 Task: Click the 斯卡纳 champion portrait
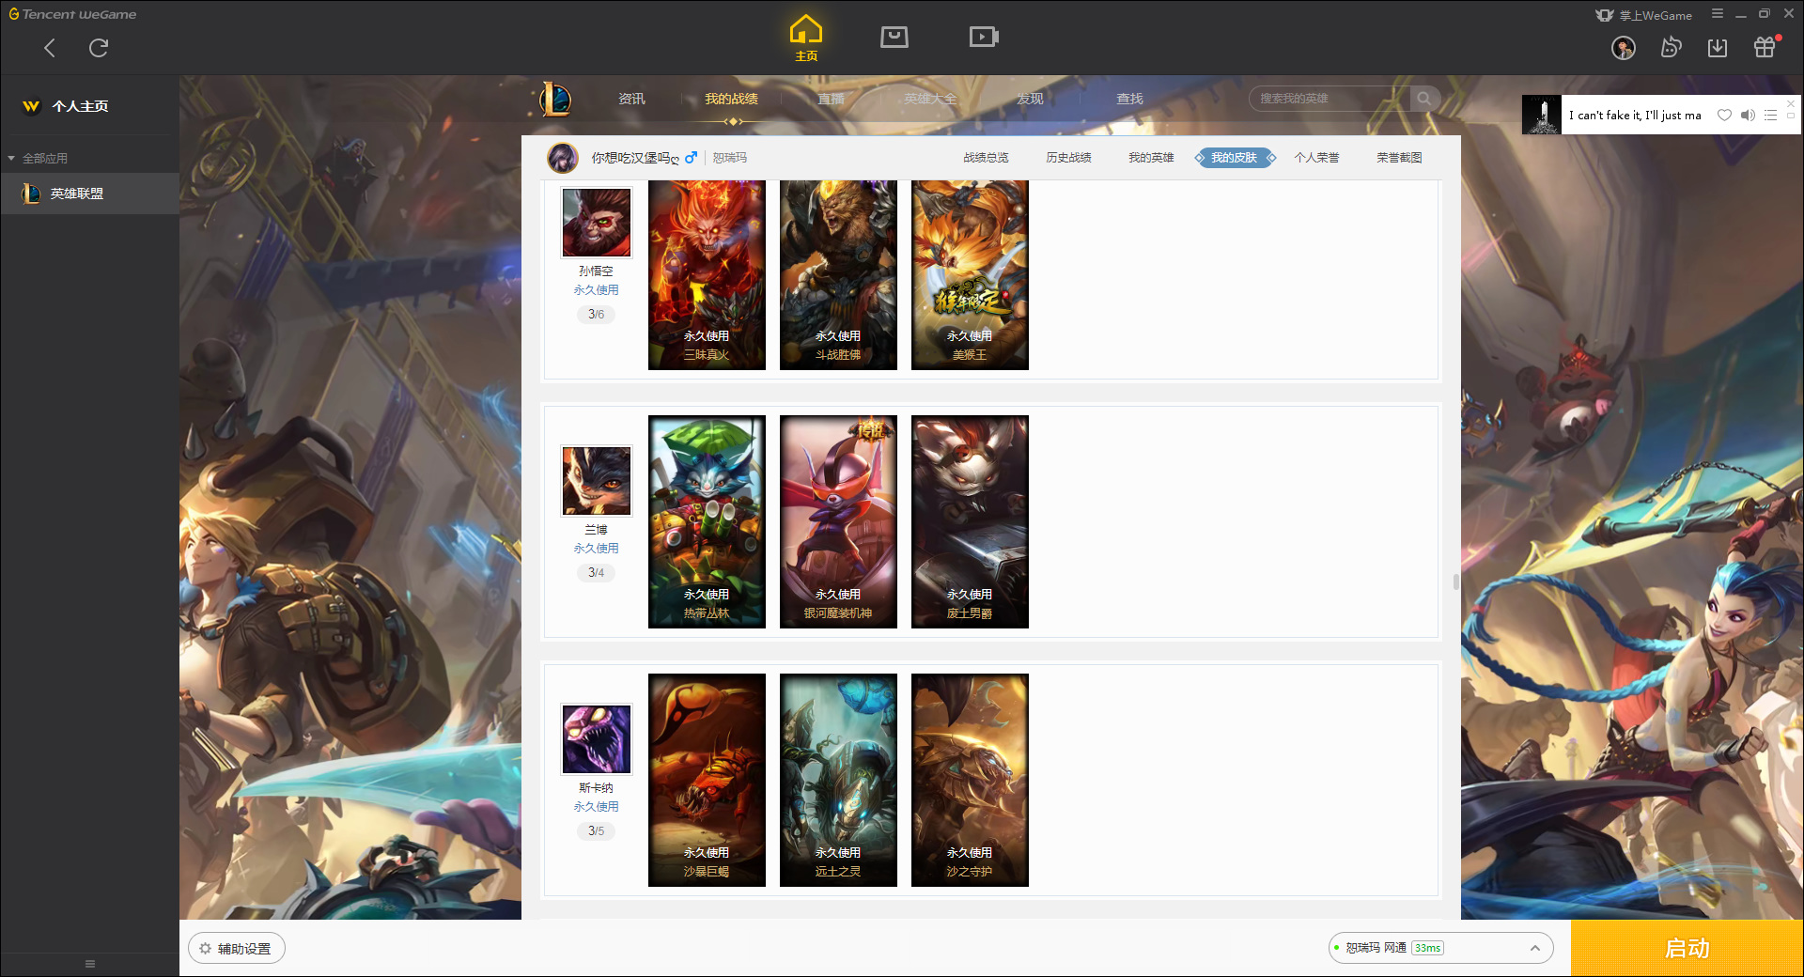point(597,739)
